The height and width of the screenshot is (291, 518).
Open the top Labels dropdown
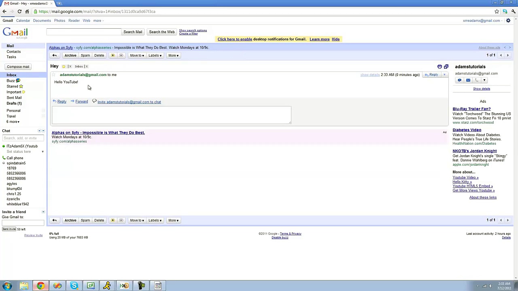coord(155,55)
